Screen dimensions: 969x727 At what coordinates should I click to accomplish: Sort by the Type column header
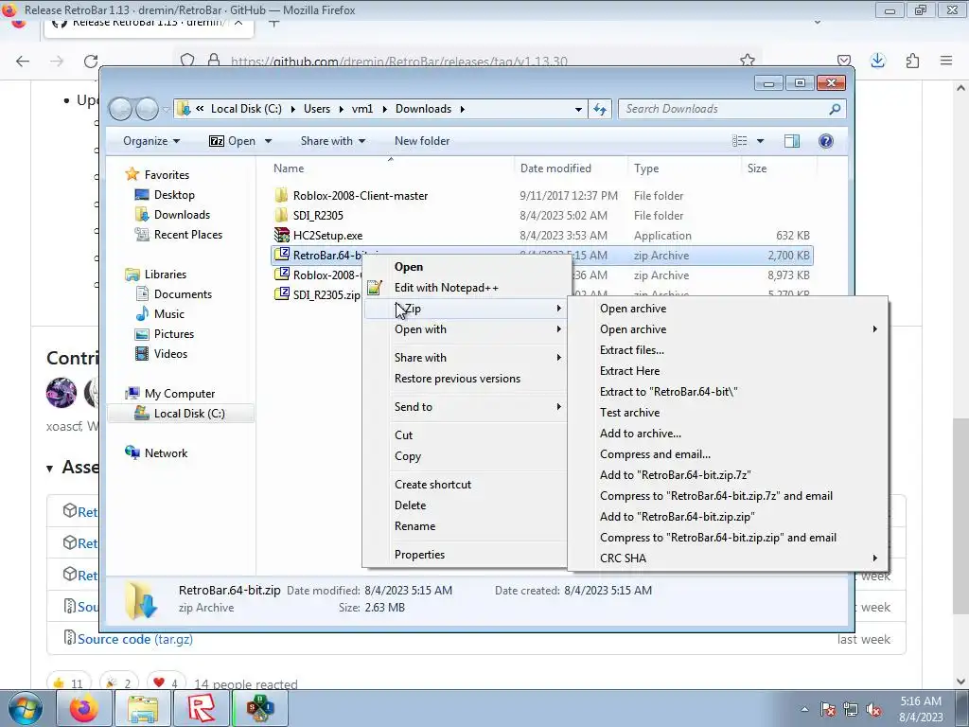point(645,168)
